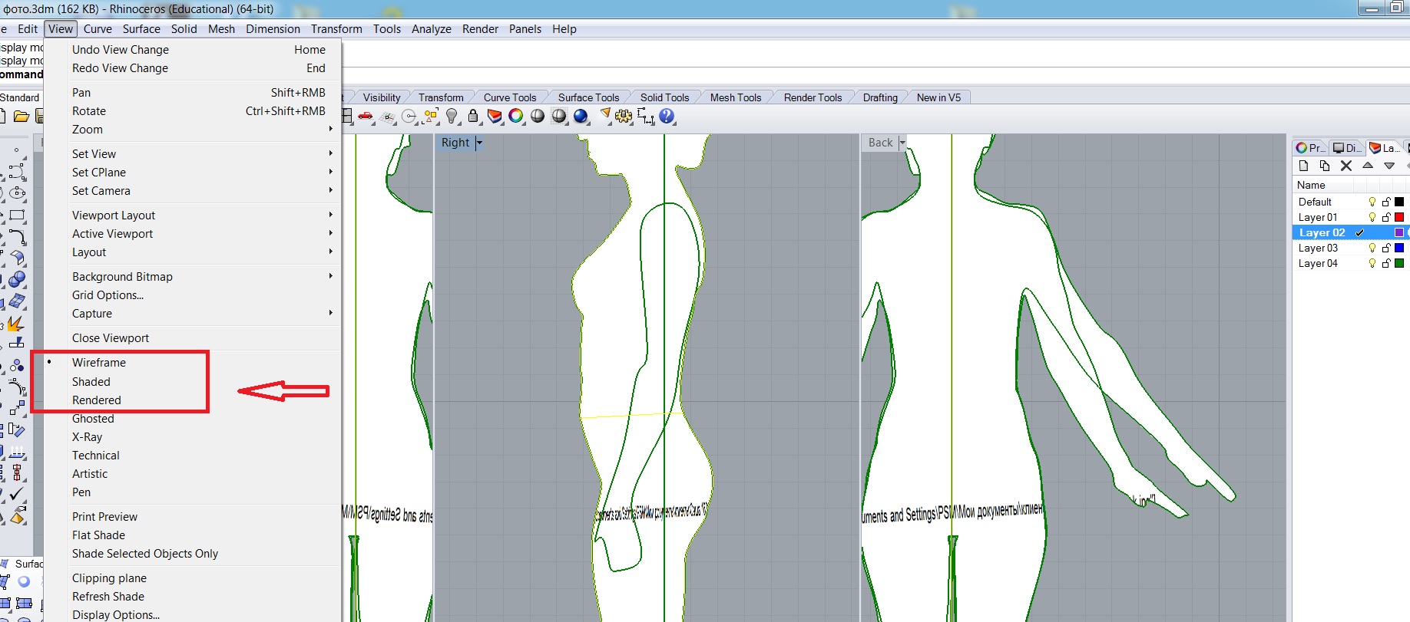Open Options with the gear icon
This screenshot has height=622, width=1410.
(x=624, y=117)
